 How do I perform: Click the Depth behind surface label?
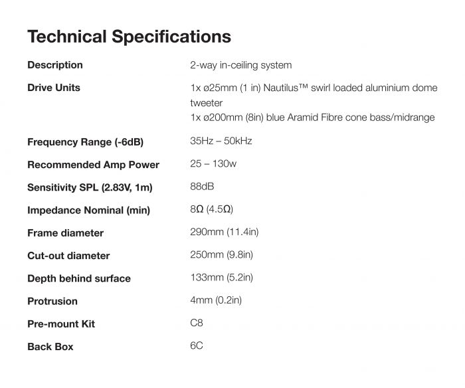[78, 278]
